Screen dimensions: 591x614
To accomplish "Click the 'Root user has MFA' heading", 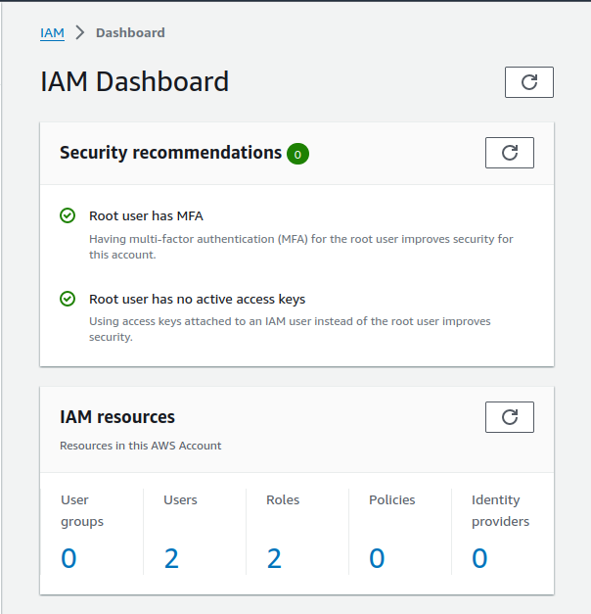I will point(146,215).
